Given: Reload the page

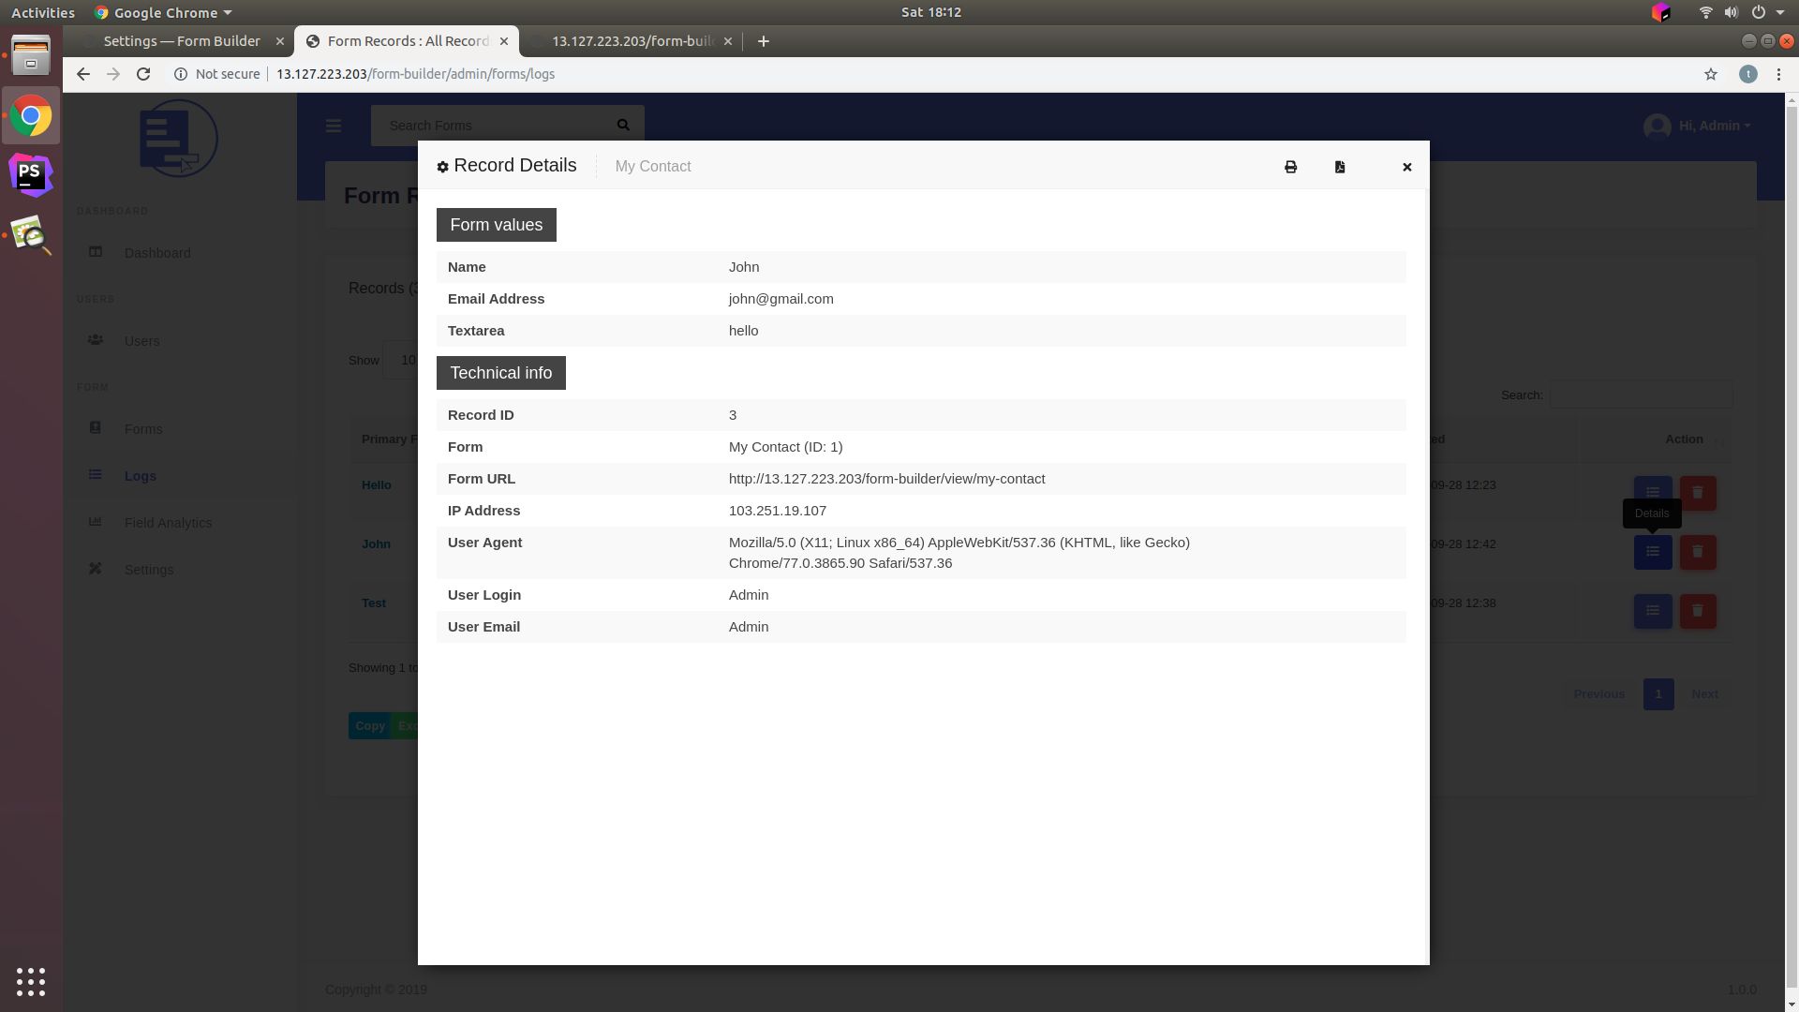Looking at the screenshot, I should tap(143, 74).
